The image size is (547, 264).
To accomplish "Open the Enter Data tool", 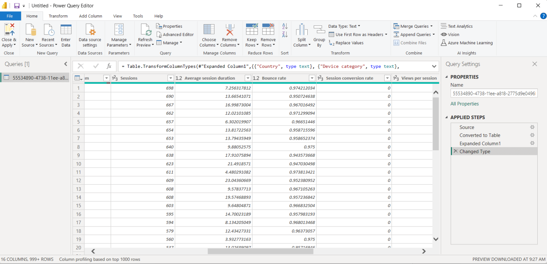I will coord(66,34).
